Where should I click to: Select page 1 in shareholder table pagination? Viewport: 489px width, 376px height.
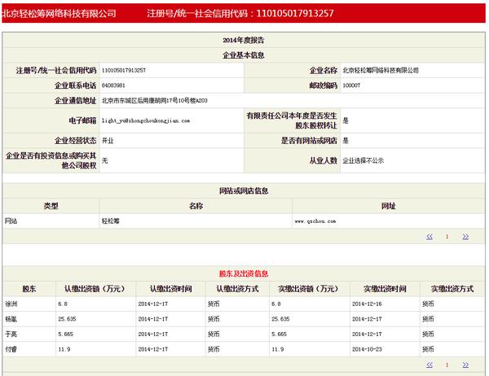[447, 365]
